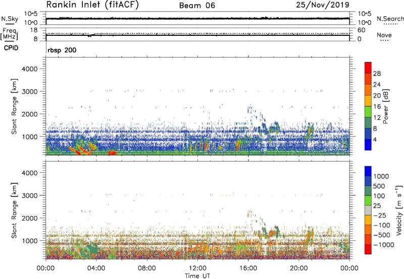
Task: Click the velocity panel 'Slant Range [km]' title
Action: click(x=14, y=210)
